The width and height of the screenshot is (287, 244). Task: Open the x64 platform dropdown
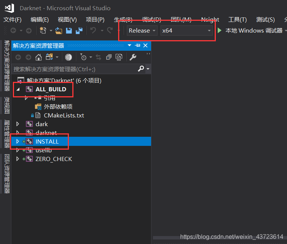186,30
